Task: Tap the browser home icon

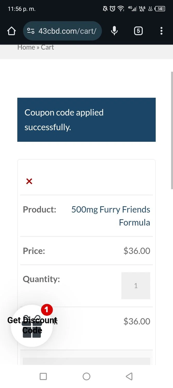Action: point(12,31)
